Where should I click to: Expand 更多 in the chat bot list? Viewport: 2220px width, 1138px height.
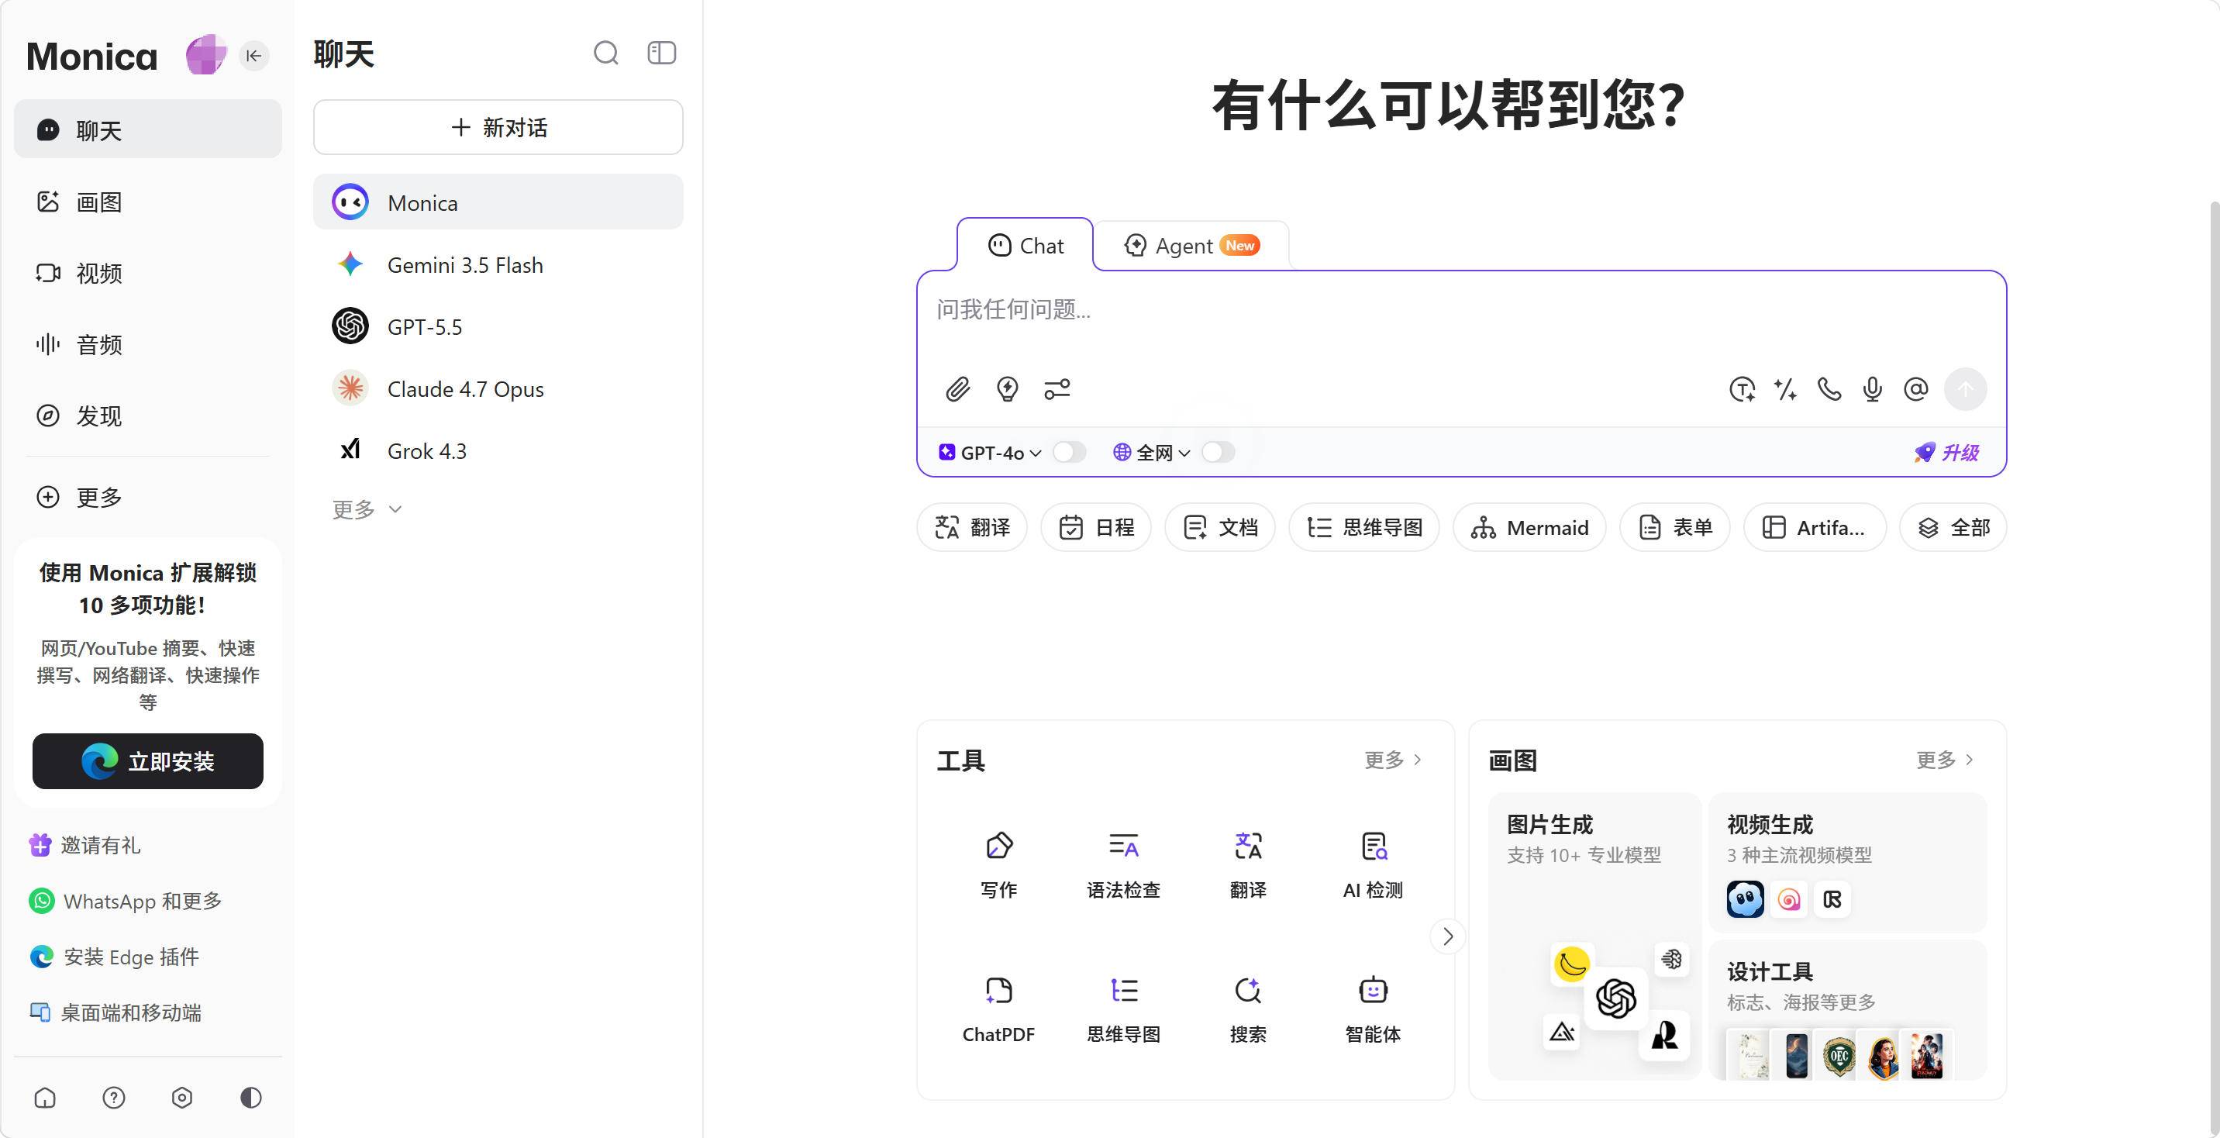[x=367, y=509]
